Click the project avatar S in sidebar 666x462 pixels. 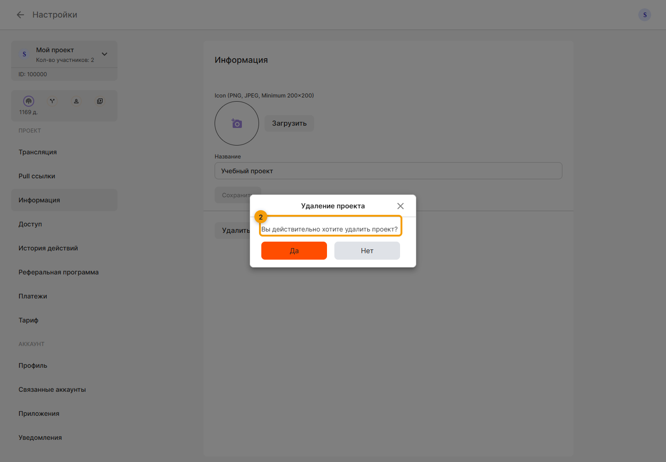(x=25, y=54)
